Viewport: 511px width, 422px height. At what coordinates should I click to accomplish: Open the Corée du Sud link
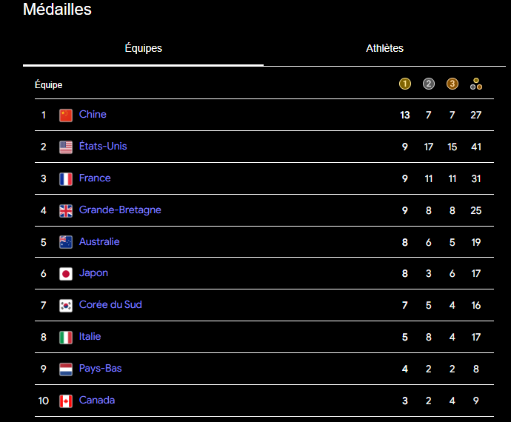pyautogui.click(x=110, y=305)
